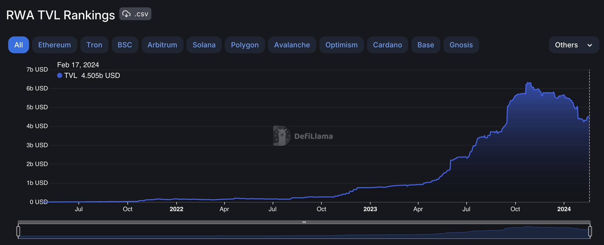Click the 1b USD axis label
This screenshot has height=245, width=604.
[x=37, y=183]
